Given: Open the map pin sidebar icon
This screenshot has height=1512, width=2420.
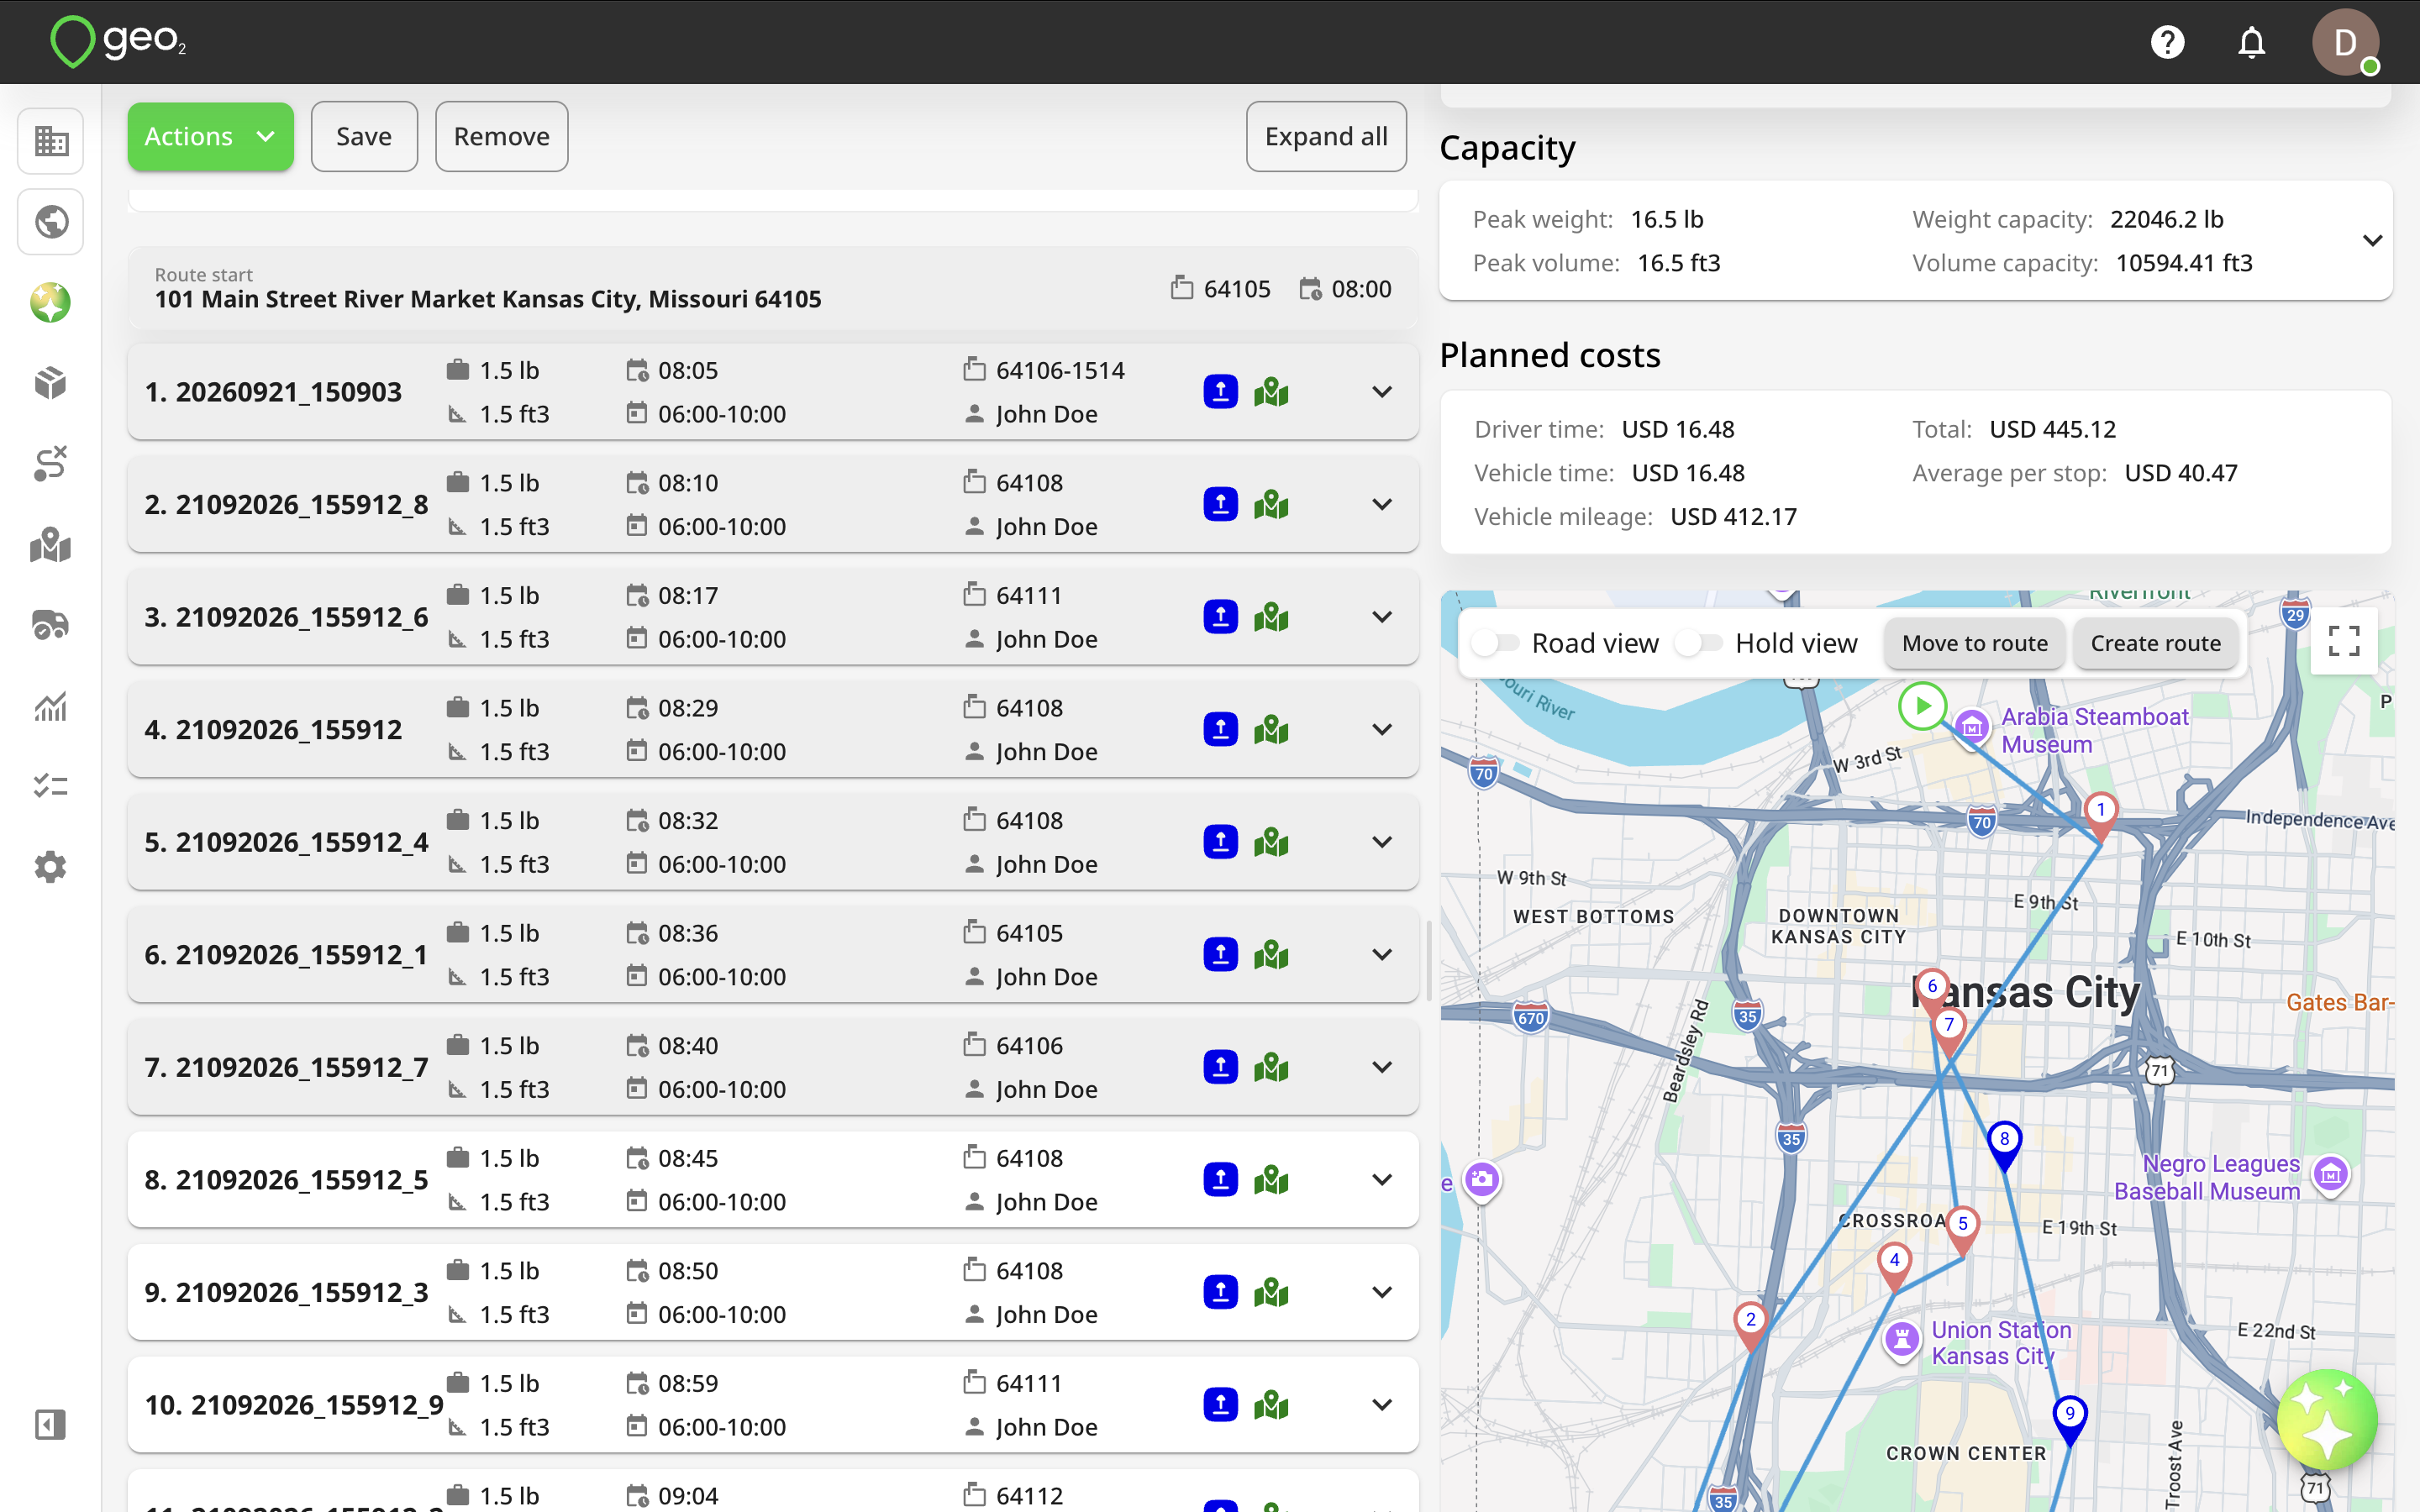Looking at the screenshot, I should pos(50,545).
